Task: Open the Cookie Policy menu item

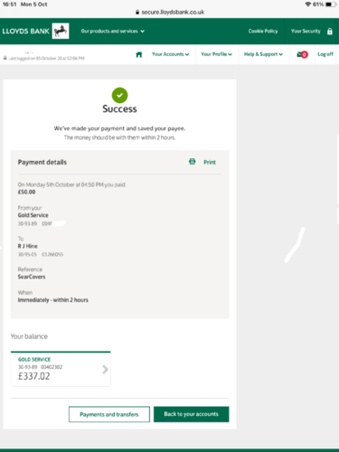Action: [x=263, y=31]
